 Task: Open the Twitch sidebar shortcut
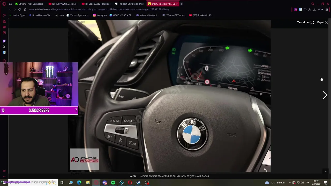click(4, 41)
